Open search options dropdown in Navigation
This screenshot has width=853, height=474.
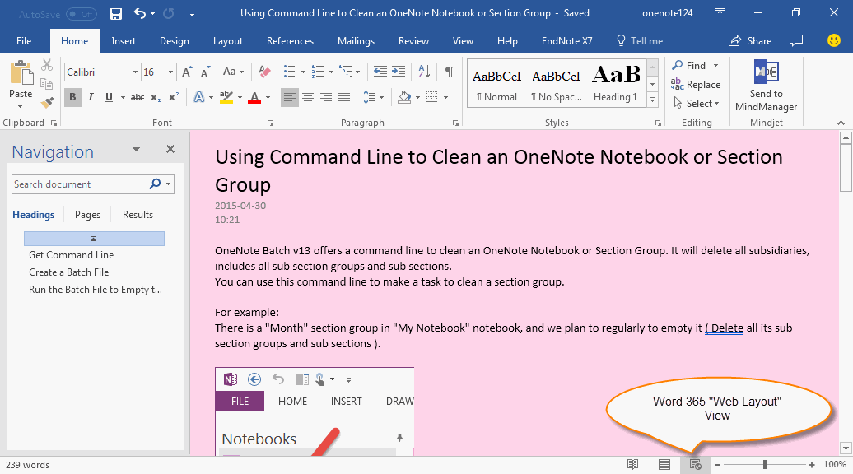(169, 184)
